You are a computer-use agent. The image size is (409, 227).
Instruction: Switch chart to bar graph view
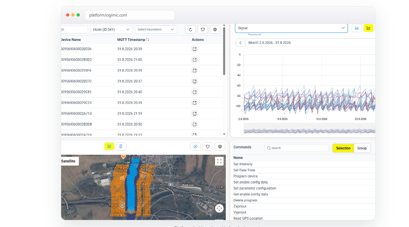coord(357,28)
